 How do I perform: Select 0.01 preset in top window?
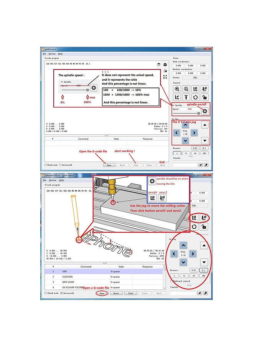195,148
